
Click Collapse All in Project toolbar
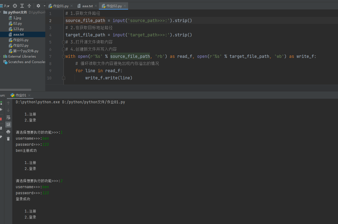pos(29,6)
